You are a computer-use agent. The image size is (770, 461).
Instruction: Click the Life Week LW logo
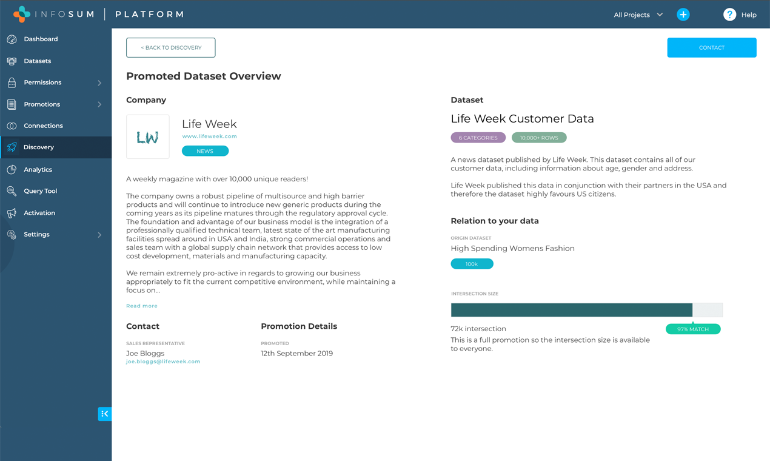148,137
